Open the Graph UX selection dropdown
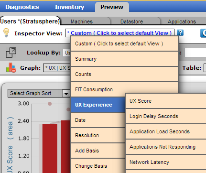 tap(57, 68)
